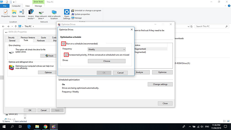The width and height of the screenshot is (231, 130).
Task: Expand the address bar history dropdown
Action: [189, 27]
